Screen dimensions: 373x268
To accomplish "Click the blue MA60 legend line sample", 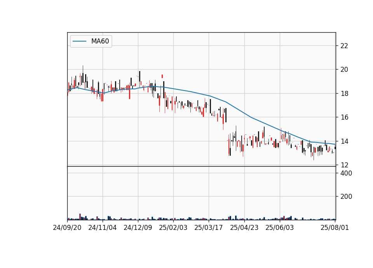I will [x=79, y=41].
